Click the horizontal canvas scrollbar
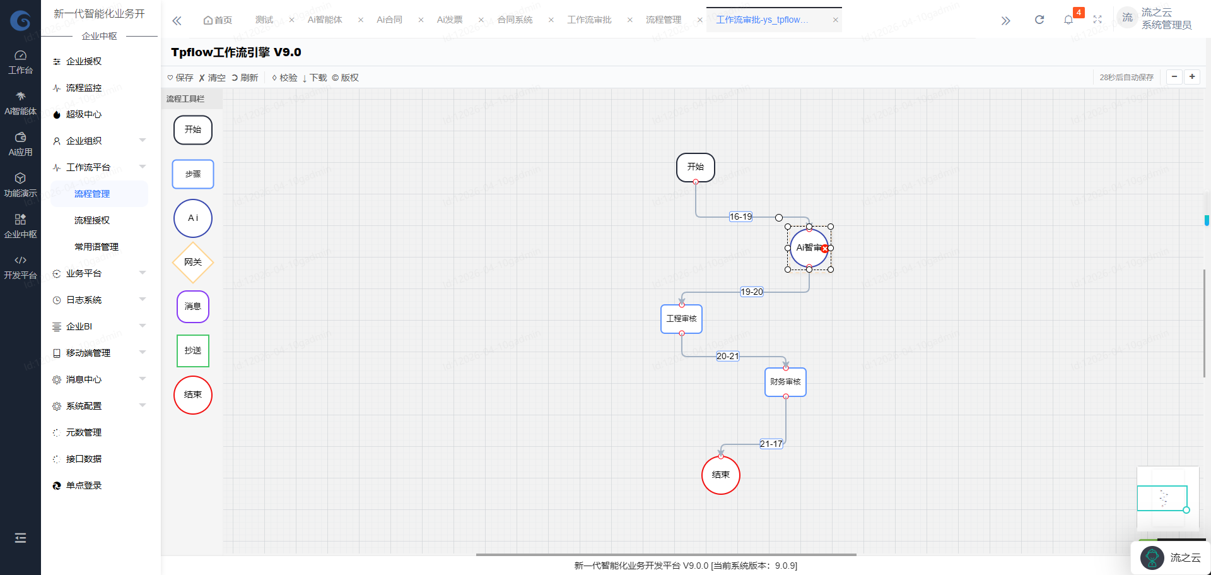Screen dimensions: 1211x575 pos(666,554)
